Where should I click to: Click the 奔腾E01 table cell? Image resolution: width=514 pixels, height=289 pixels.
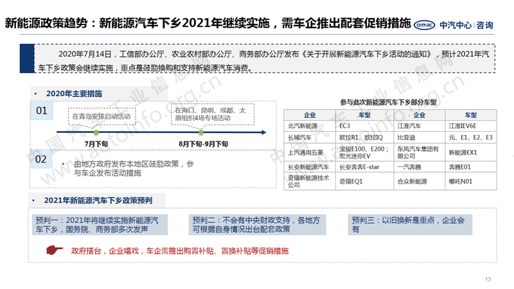point(471,167)
